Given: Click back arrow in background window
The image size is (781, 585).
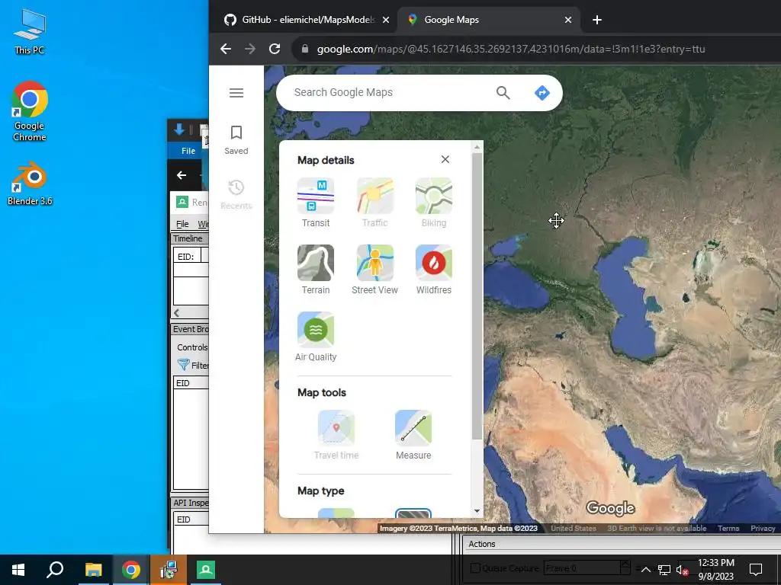Looking at the screenshot, I should click(x=182, y=175).
